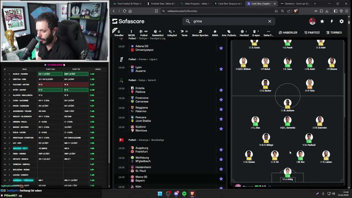
Task: Click the grims search field
Action: pos(228,21)
